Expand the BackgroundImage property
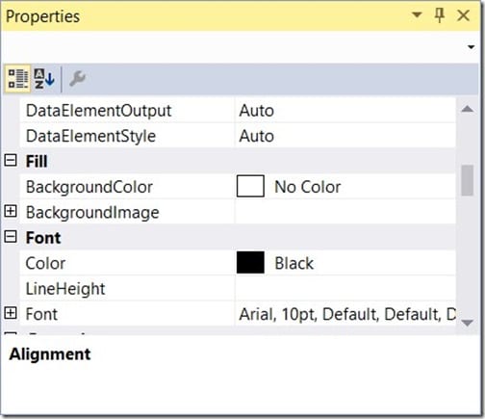Viewport: 485px width, 419px height. click(11, 211)
